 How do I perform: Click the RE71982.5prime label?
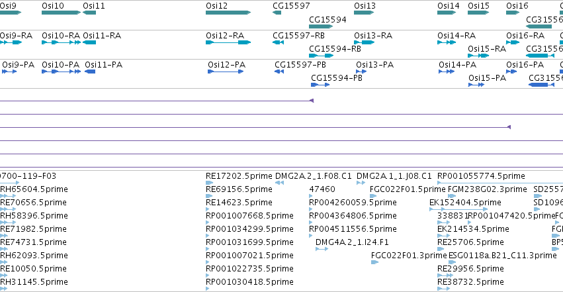33,229
